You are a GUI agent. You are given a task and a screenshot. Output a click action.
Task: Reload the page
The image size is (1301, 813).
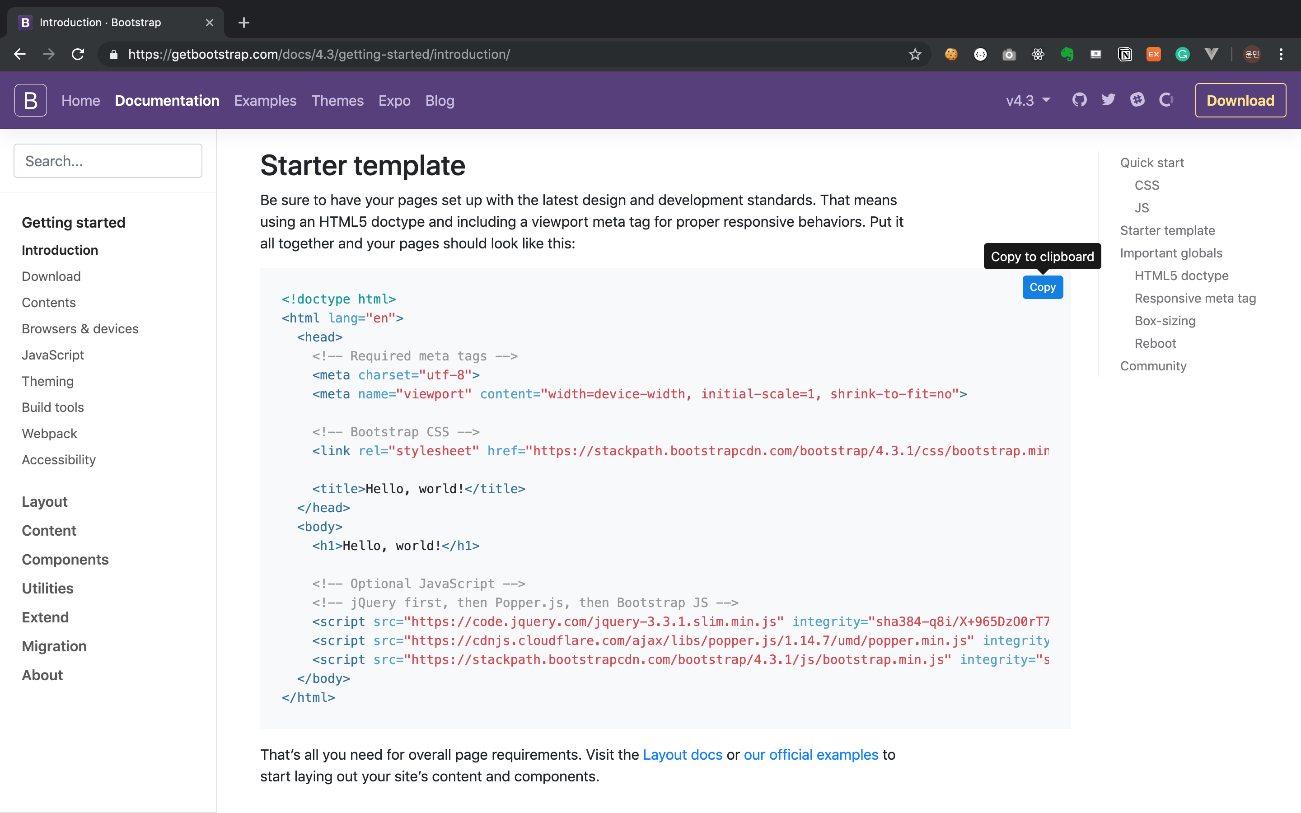tap(78, 54)
